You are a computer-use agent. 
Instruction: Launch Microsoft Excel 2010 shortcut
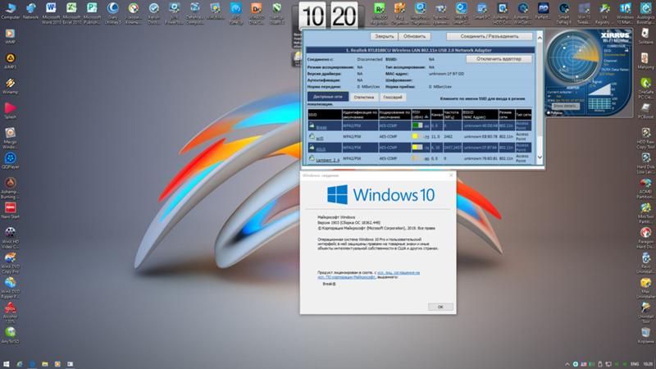(x=71, y=12)
